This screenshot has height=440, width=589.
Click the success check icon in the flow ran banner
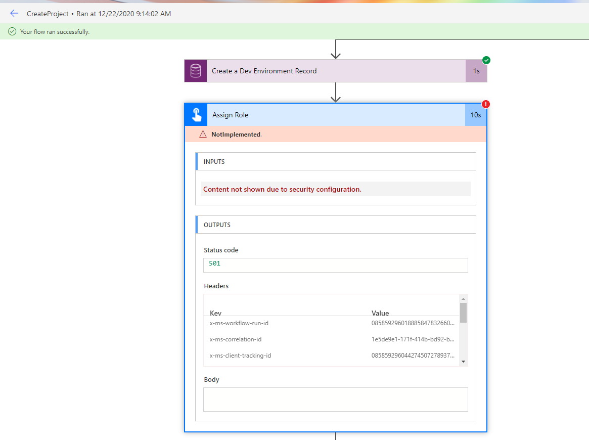coord(12,31)
